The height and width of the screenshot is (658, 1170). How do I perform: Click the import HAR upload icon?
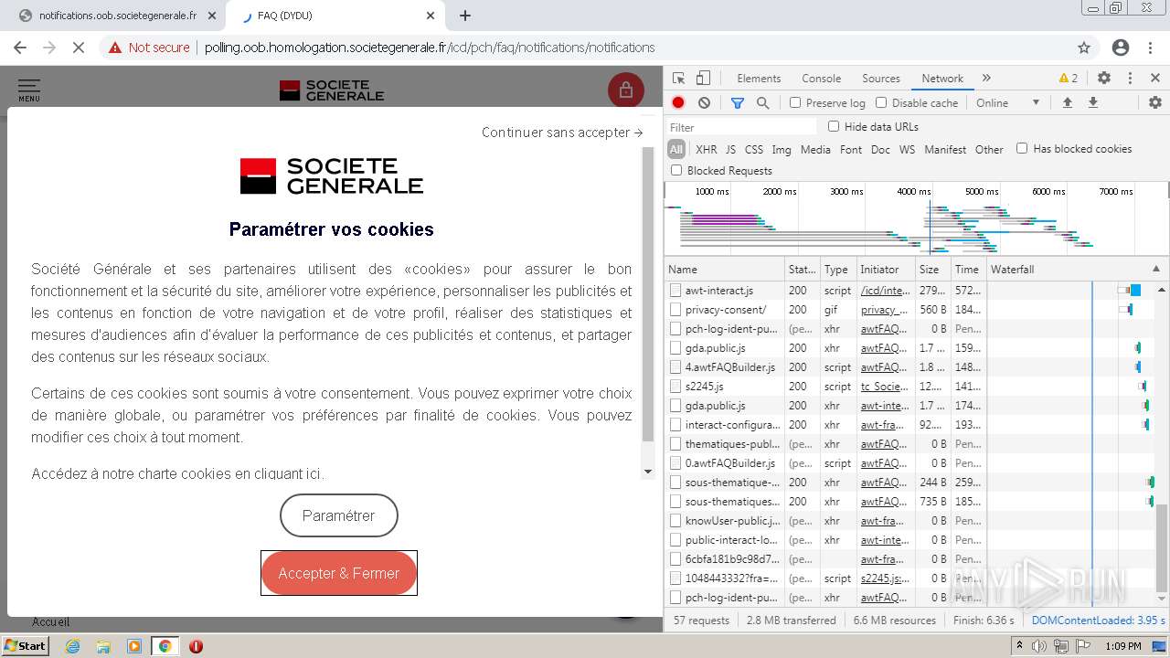pos(1067,103)
